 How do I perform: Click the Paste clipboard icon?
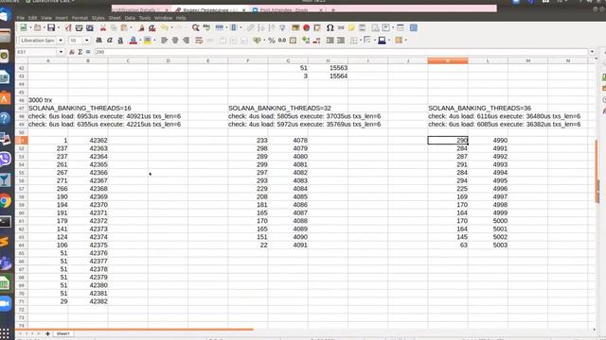coord(124,27)
